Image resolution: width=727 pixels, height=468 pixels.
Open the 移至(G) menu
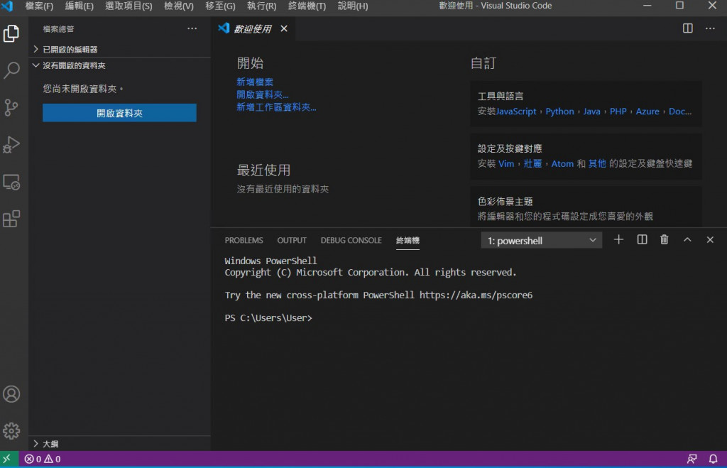tap(220, 6)
